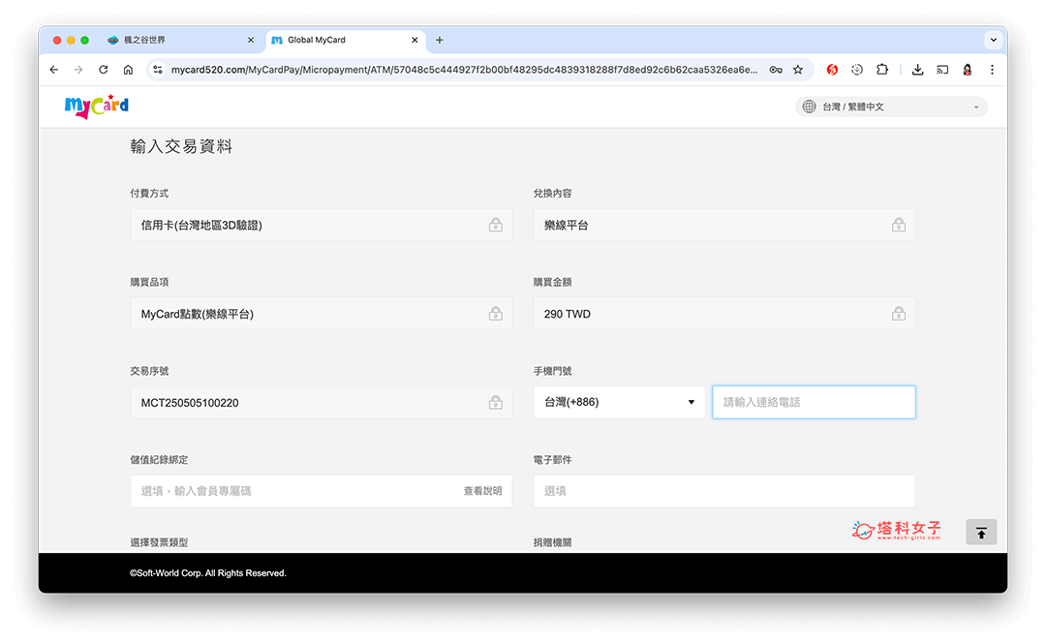Select the Global MyCard tab
This screenshot has width=1046, height=644.
(346, 40)
